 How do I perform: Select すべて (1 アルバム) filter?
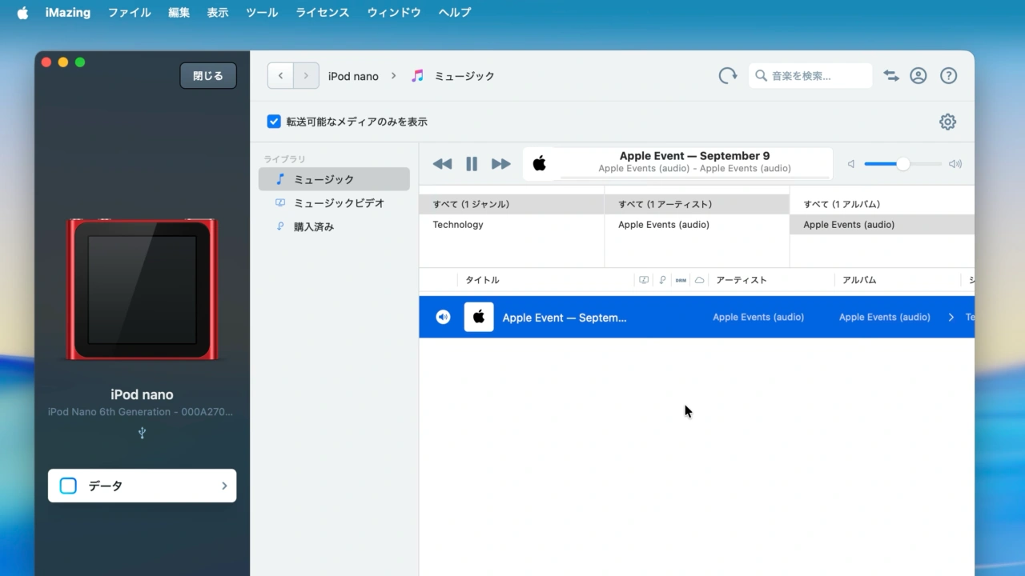pyautogui.click(x=882, y=204)
